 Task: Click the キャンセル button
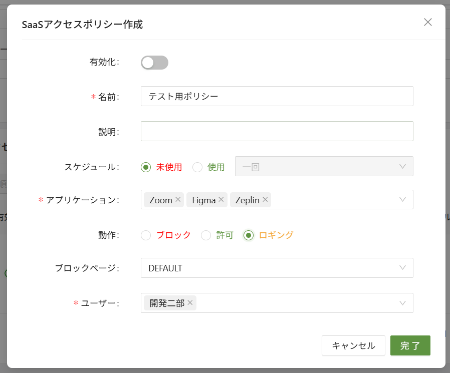(x=353, y=345)
